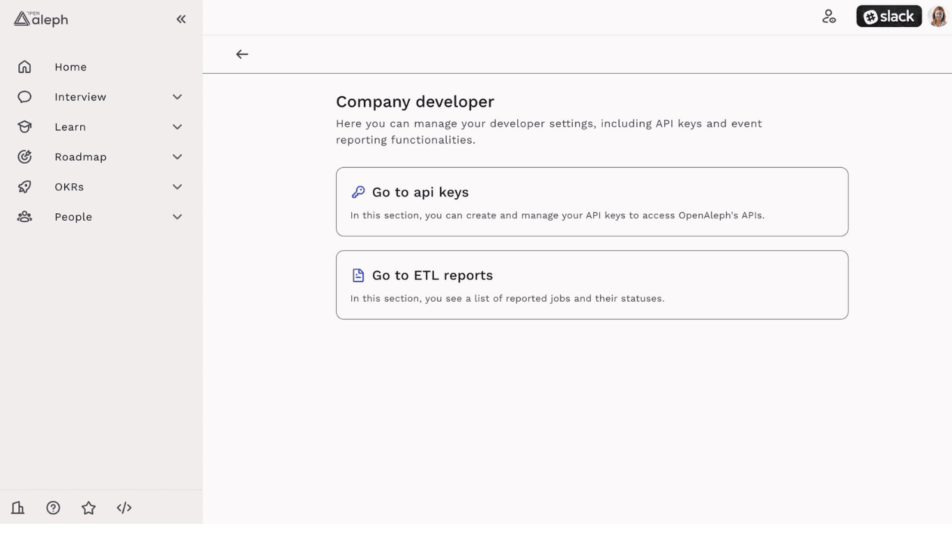952x535 pixels.
Task: Click the Slack button in header
Action: coord(889,16)
